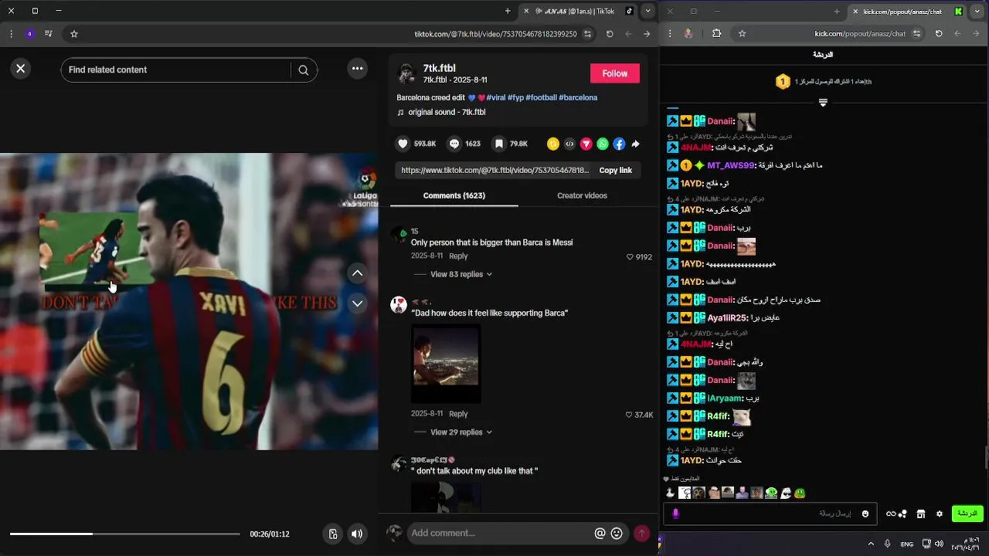This screenshot has height=556, width=989.
Task: Click the playing Xavi video frame
Action: tap(189, 301)
